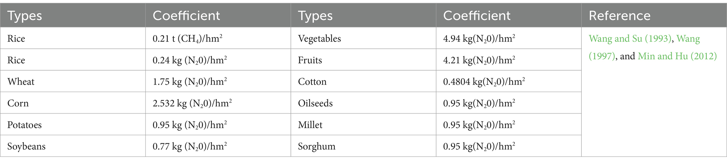This screenshot has width=727, height=163.
Task: Select the Potatoes cell
Action: (x=73, y=125)
